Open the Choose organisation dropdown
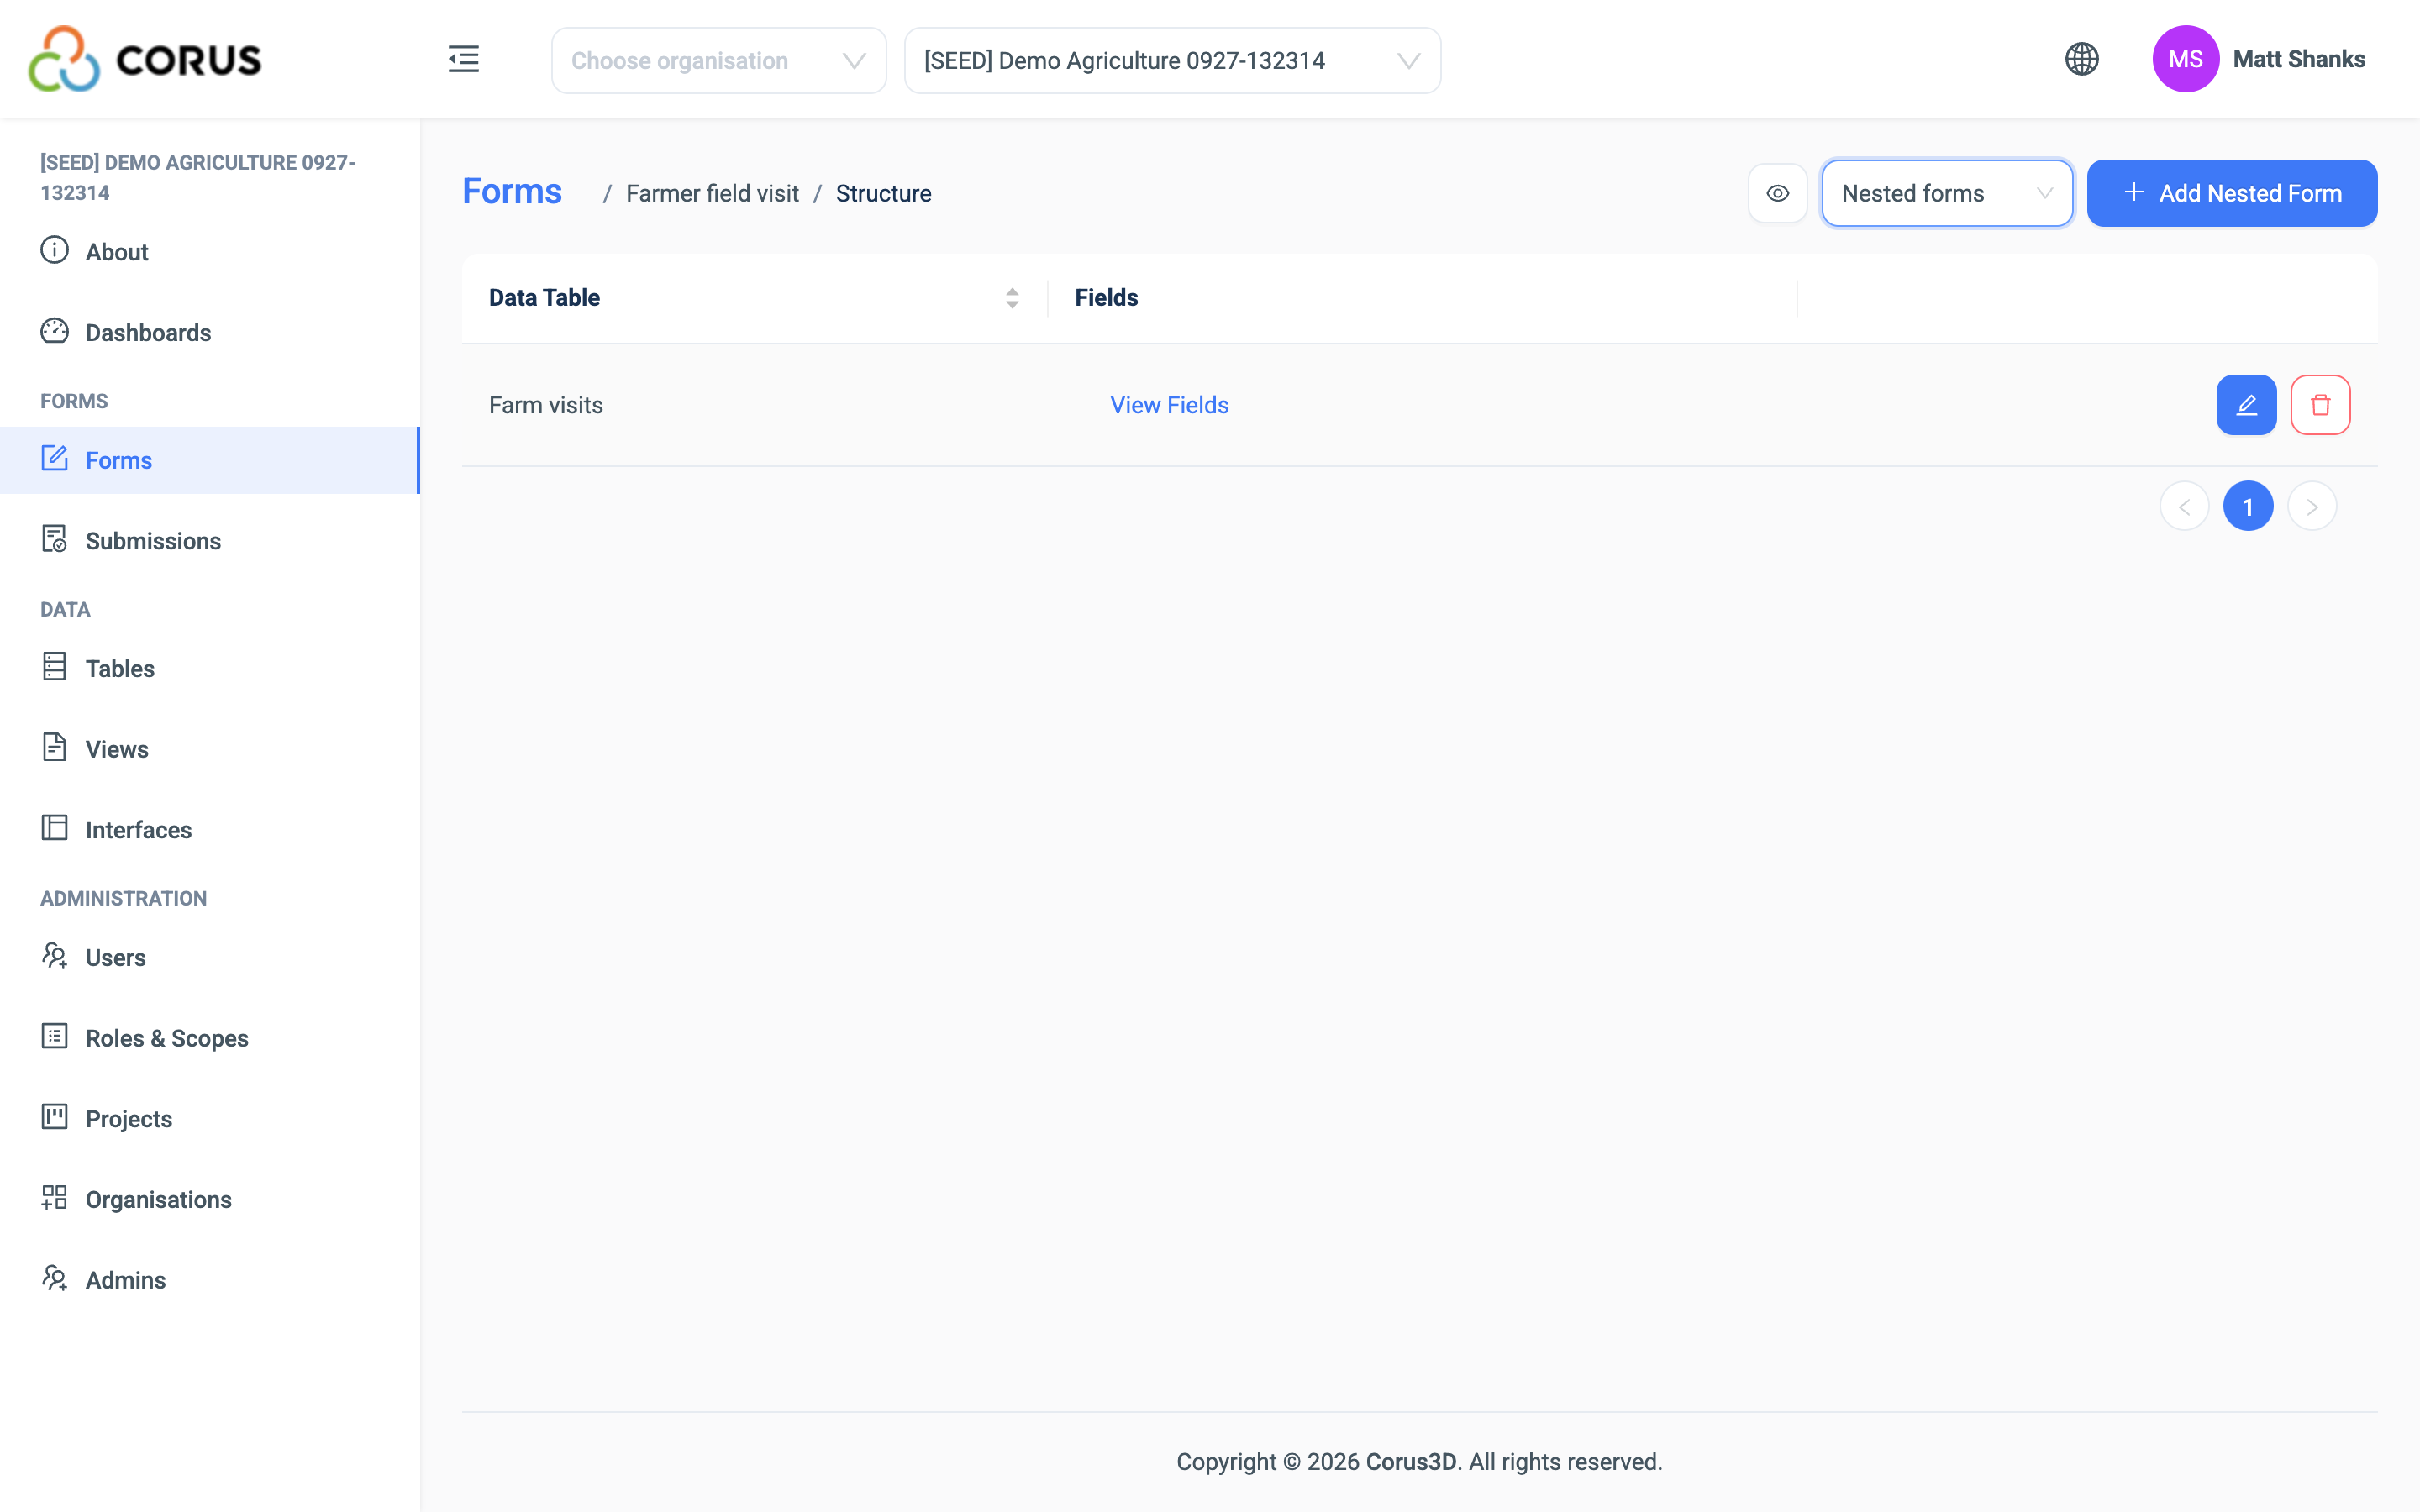Screen dimensions: 2420x1512 [x=718, y=61]
